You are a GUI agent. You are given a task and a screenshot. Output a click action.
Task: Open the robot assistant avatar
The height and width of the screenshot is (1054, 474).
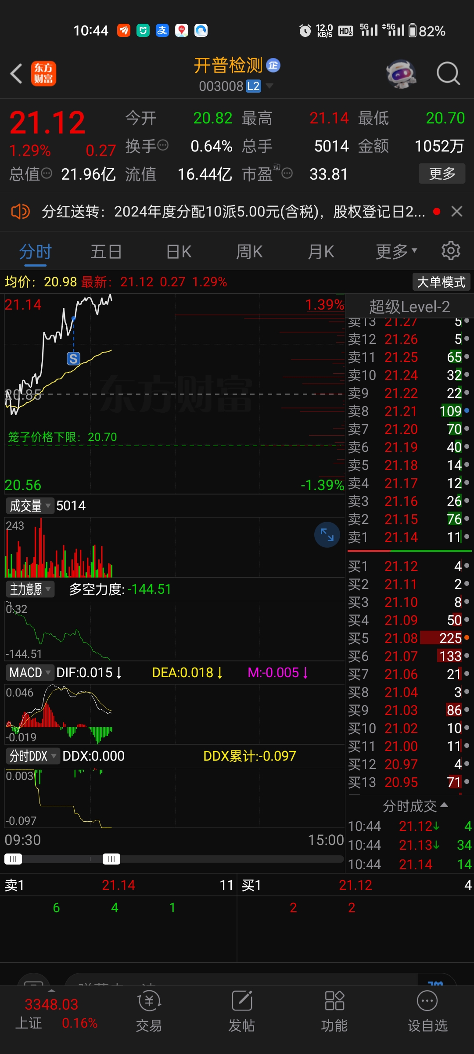pyautogui.click(x=401, y=73)
